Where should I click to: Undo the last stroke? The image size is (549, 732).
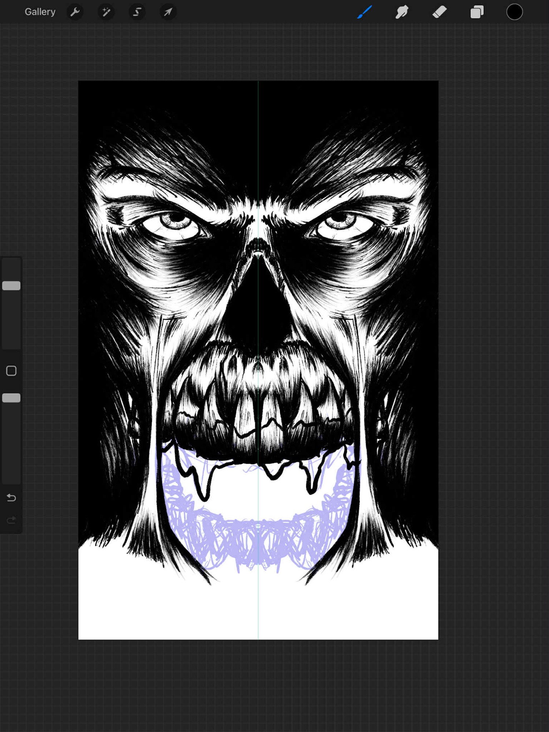pyautogui.click(x=11, y=498)
